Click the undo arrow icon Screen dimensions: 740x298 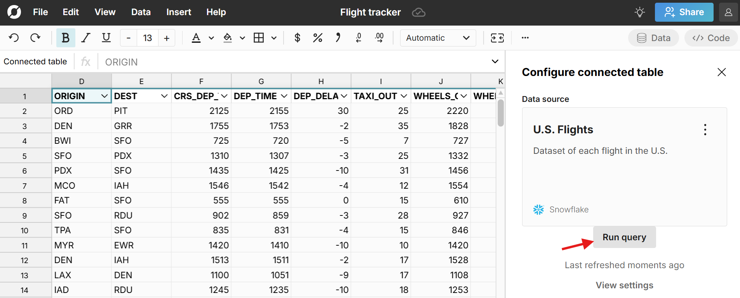14,38
